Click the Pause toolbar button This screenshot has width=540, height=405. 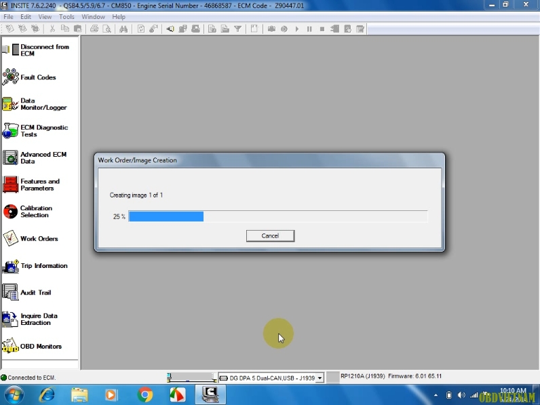[309, 29]
